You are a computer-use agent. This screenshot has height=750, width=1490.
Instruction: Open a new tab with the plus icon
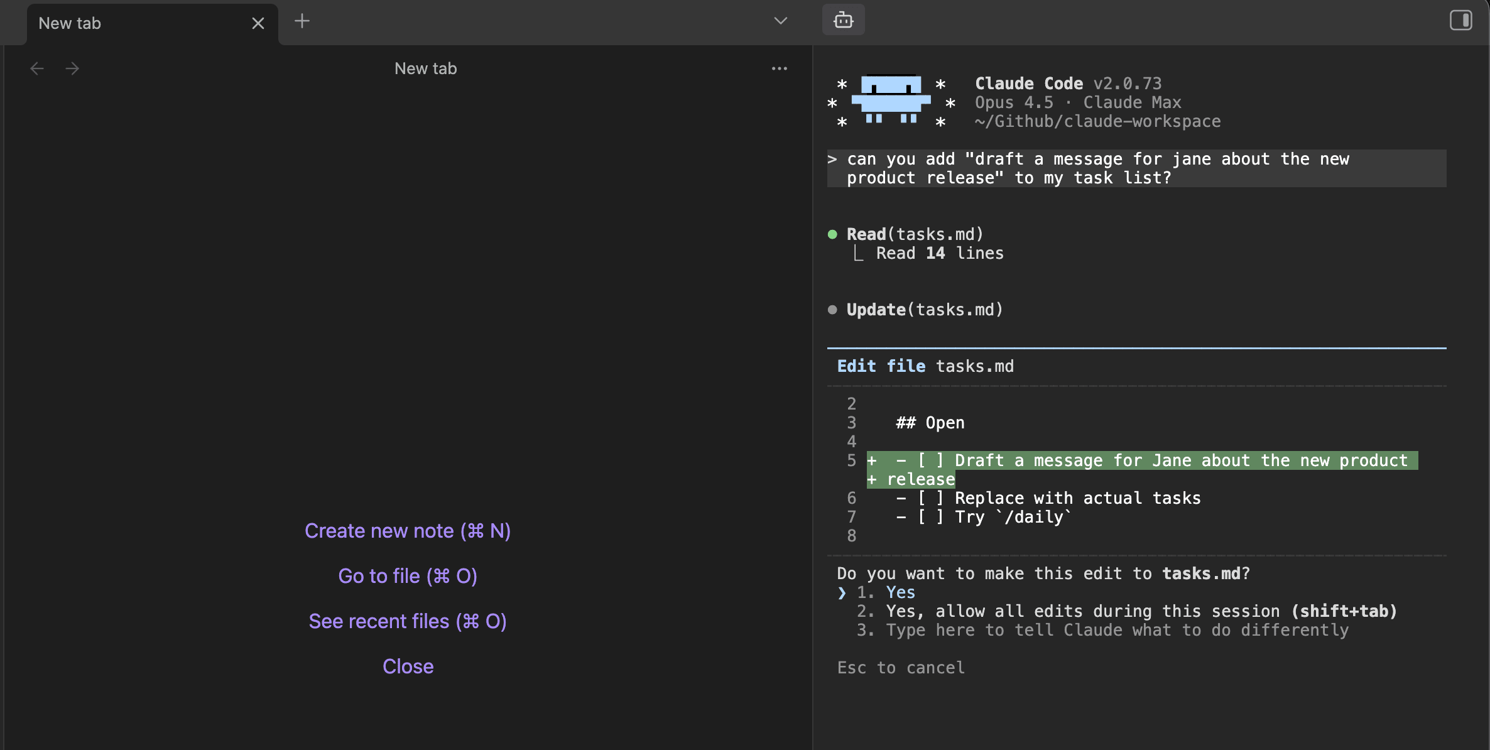pyautogui.click(x=302, y=21)
